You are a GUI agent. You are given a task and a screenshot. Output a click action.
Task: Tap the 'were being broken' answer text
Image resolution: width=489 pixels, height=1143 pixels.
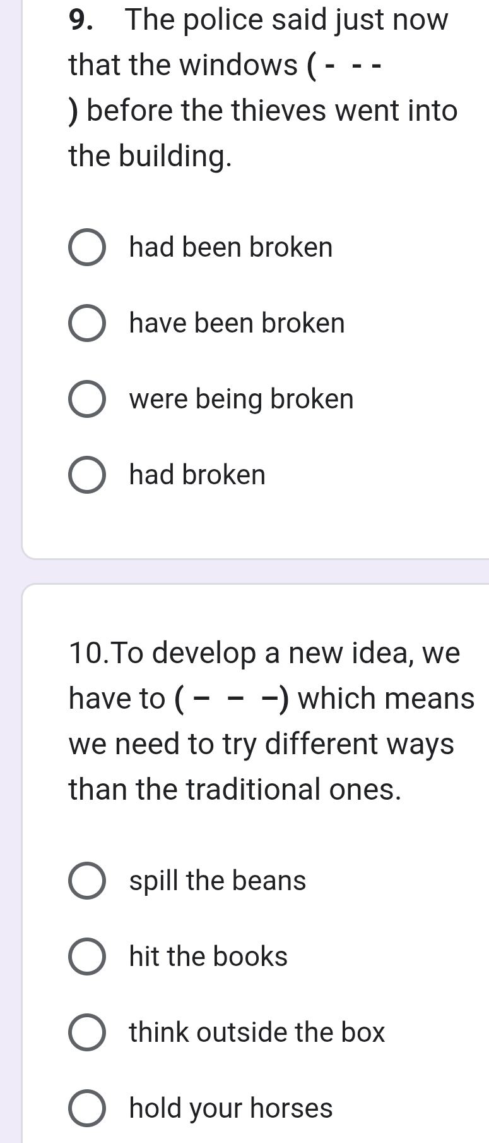point(242,400)
